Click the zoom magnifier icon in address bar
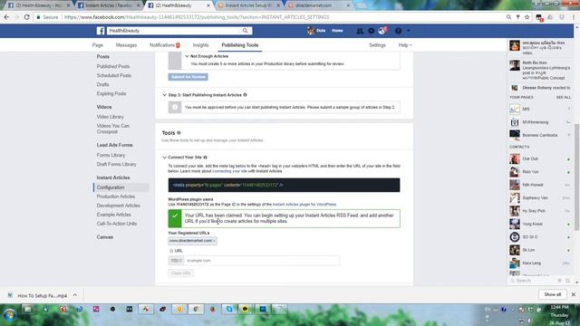The image size is (580, 326). pos(508,17)
